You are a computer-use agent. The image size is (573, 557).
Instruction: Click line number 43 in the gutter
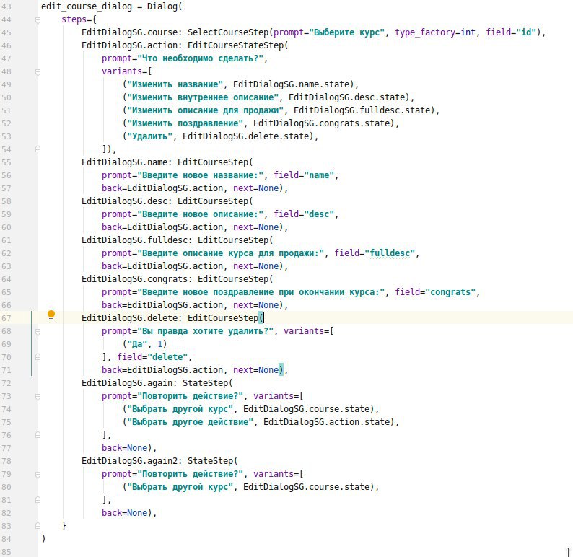(x=6, y=7)
